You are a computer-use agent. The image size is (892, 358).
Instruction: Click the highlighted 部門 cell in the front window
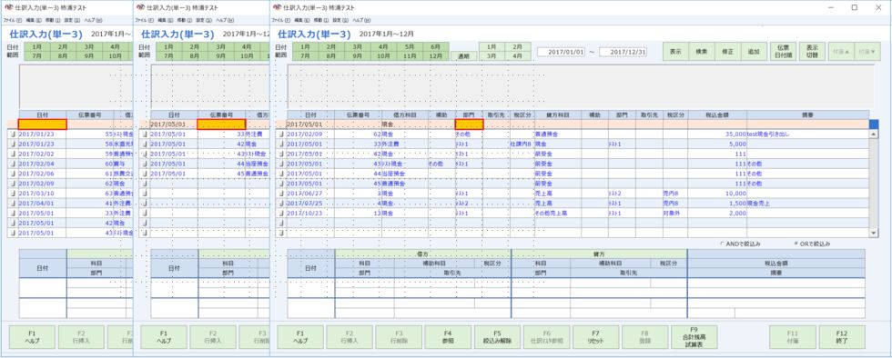pyautogui.click(x=470, y=124)
